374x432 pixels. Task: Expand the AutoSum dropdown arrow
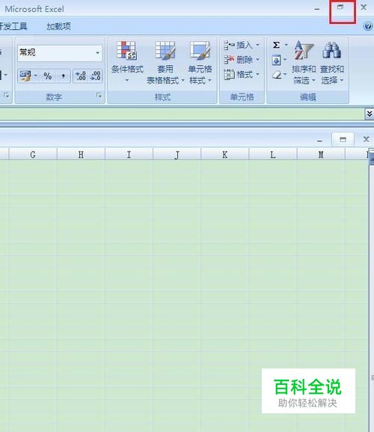coord(286,45)
